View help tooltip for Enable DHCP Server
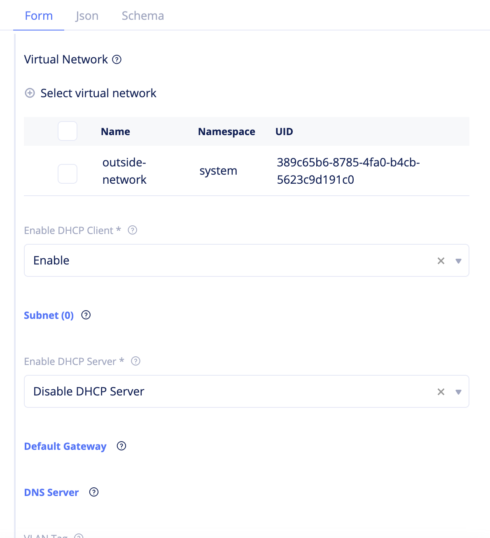This screenshot has width=490, height=538. 135,361
